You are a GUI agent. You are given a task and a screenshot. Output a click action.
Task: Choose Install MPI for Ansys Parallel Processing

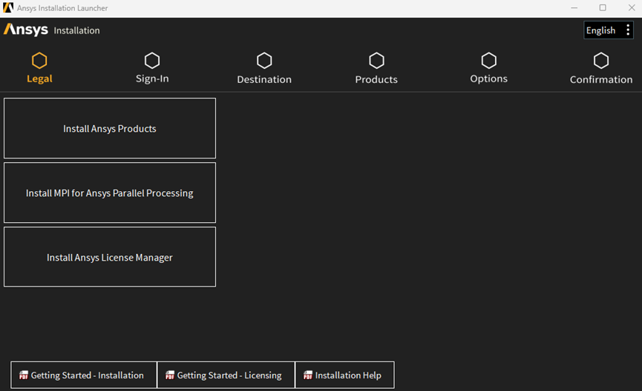(110, 193)
